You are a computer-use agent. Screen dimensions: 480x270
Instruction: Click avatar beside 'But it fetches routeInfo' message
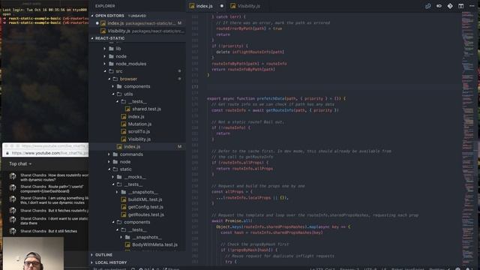pyautogui.click(x=13, y=210)
